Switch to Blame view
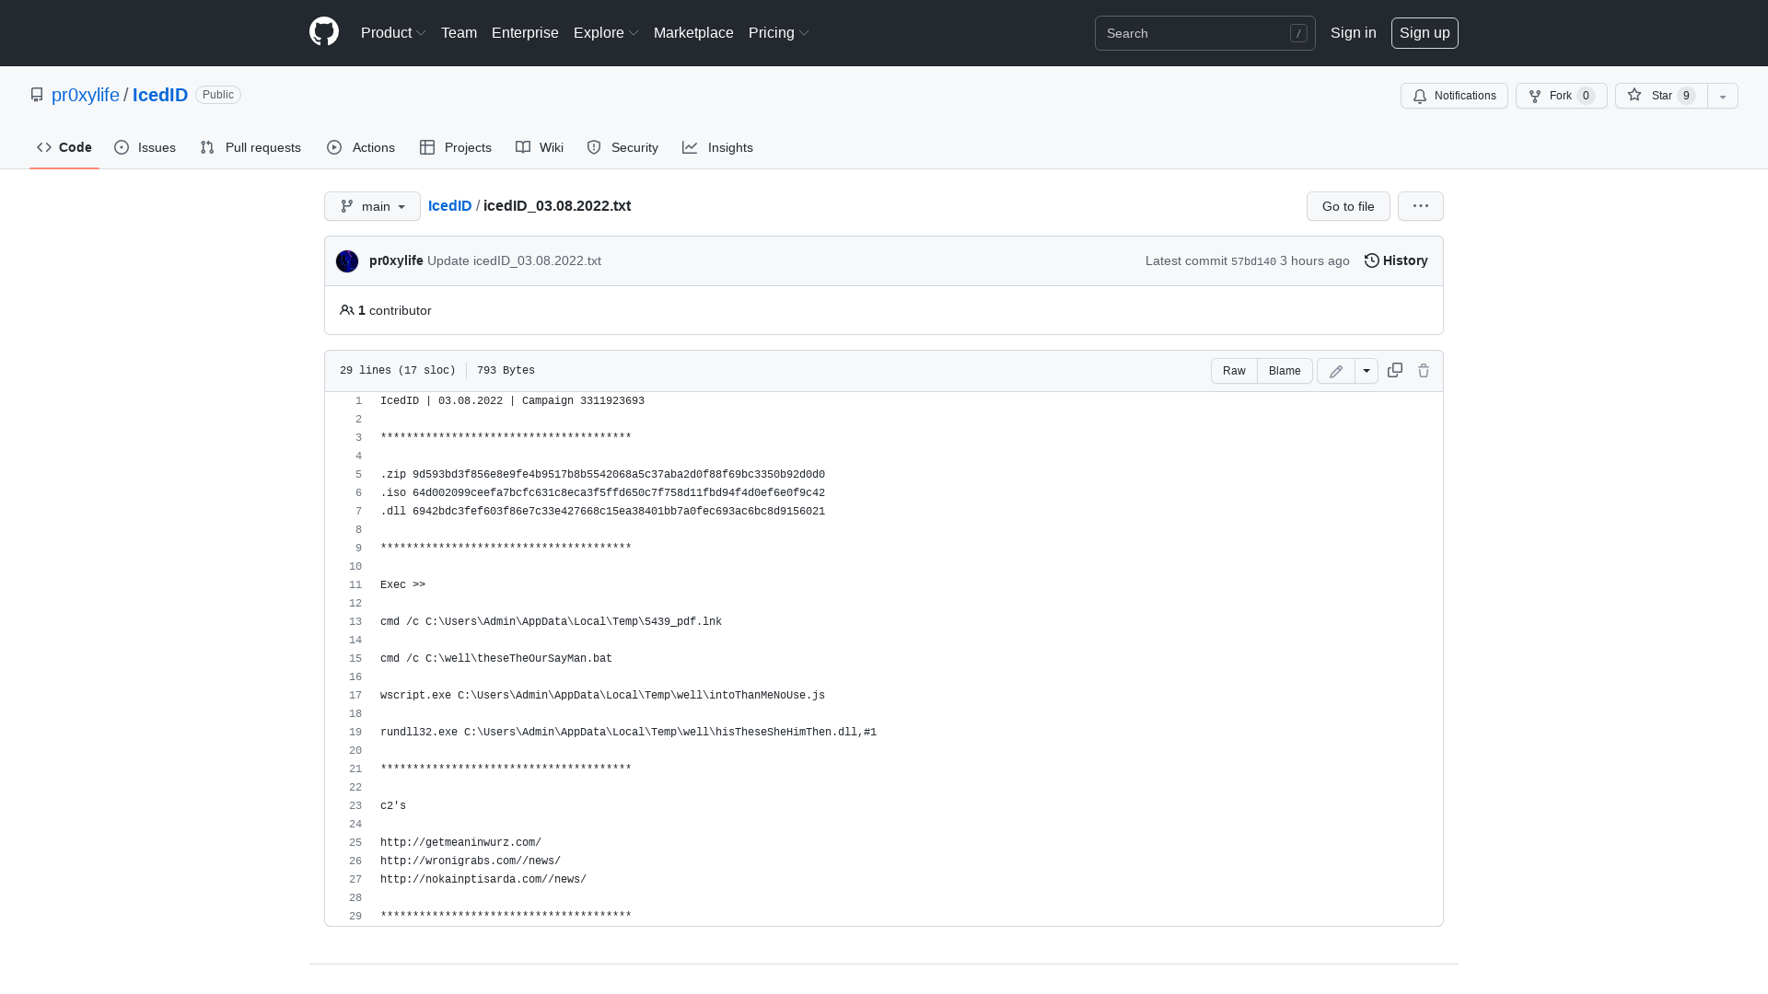The width and height of the screenshot is (1768, 994). (x=1285, y=370)
